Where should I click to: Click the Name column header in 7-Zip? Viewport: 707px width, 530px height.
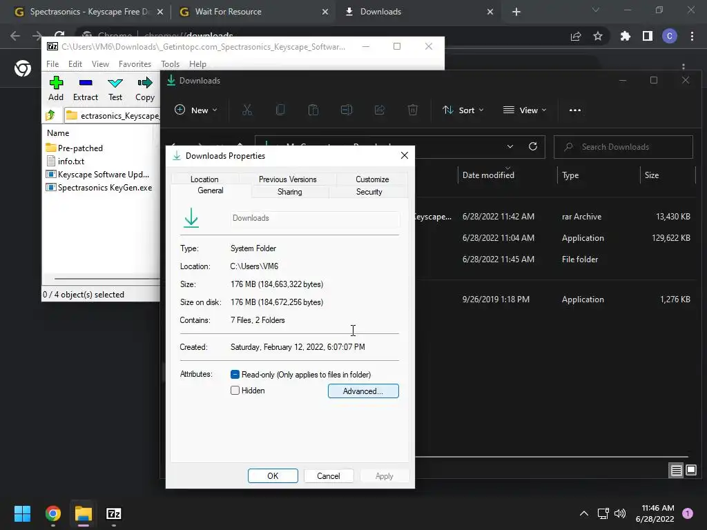point(58,133)
